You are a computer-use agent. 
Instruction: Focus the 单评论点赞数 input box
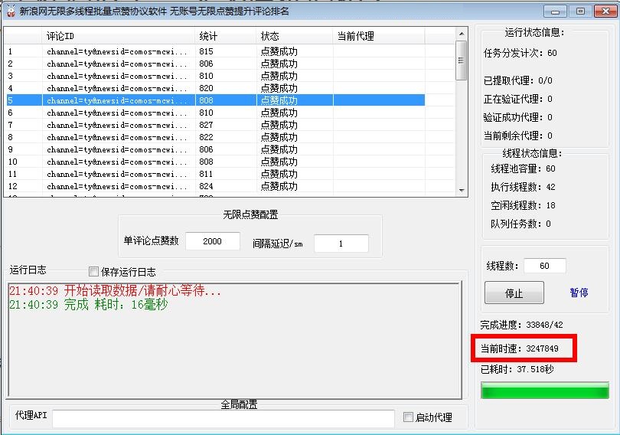tap(212, 241)
